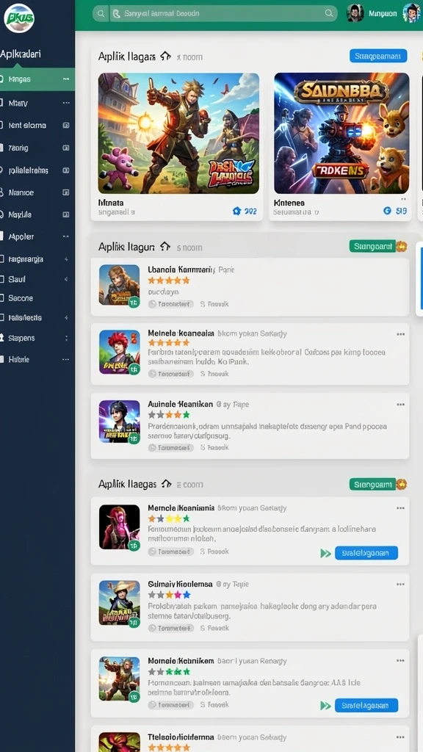Open the SAIDNBBA game banner thumbnail
Screen dimensions: 423x752
pyautogui.click(x=341, y=134)
